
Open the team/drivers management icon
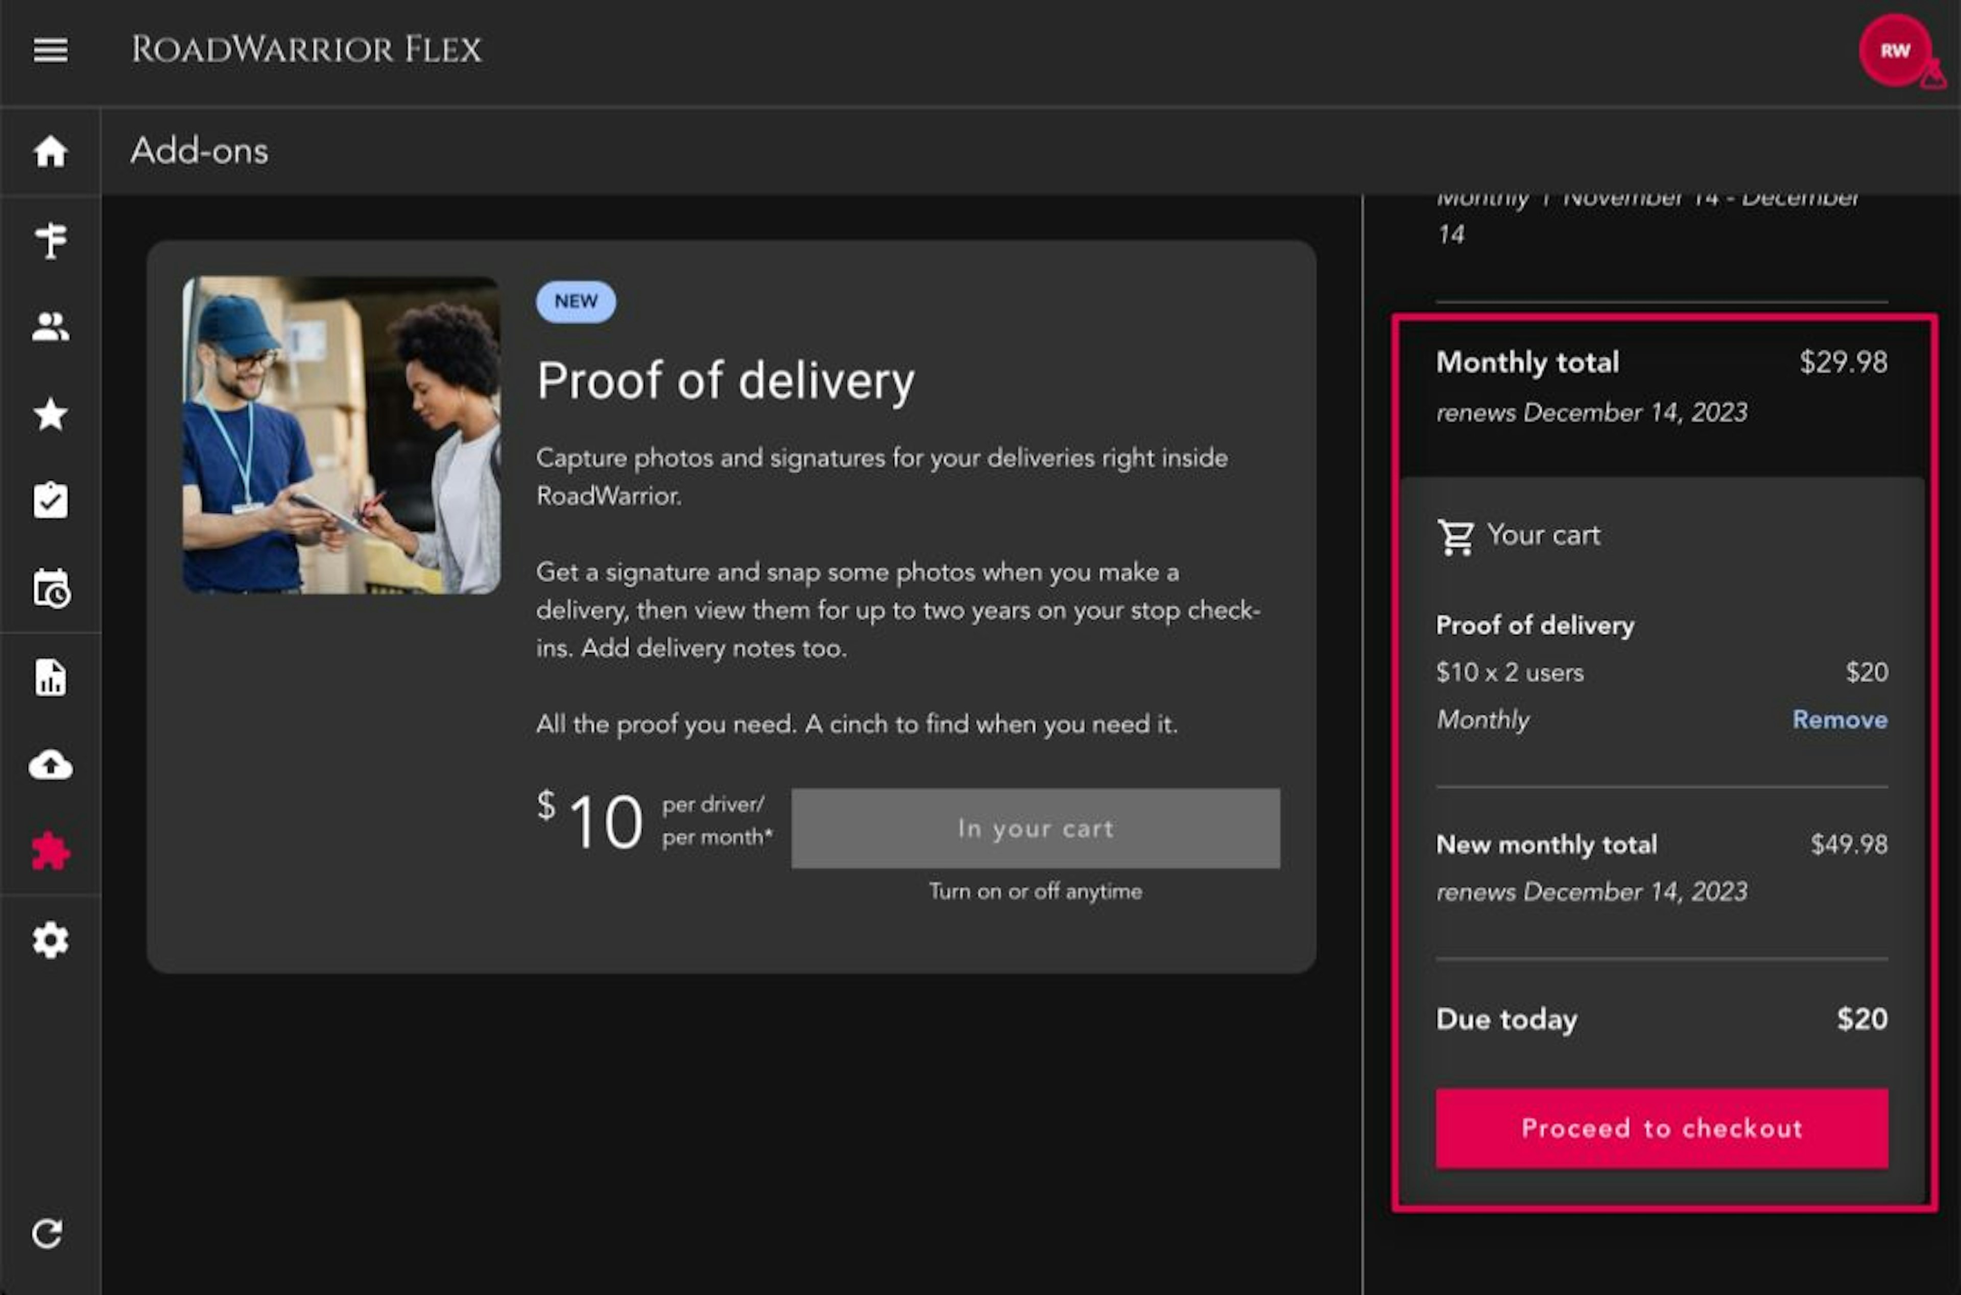tap(51, 326)
